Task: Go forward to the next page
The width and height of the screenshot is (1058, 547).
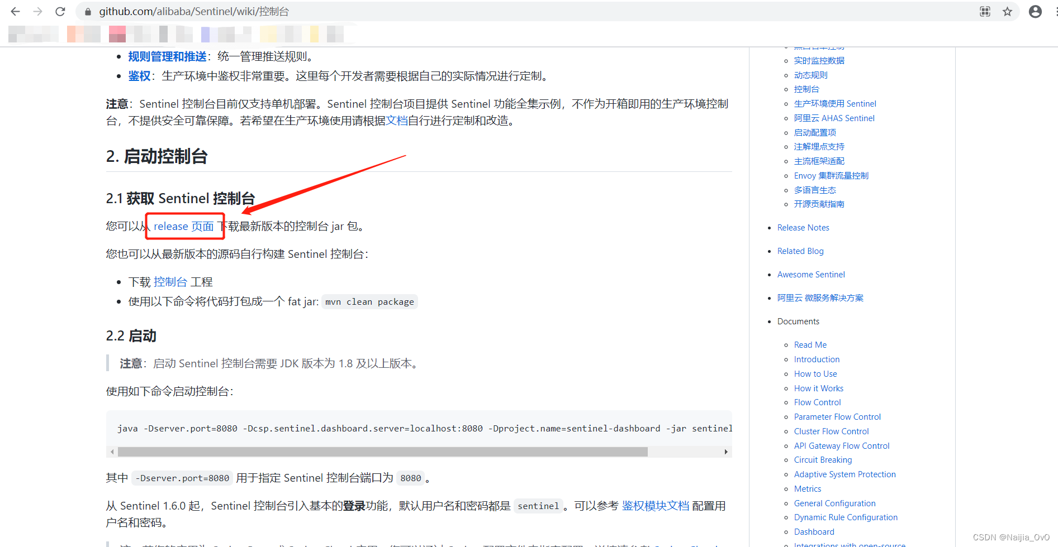Action: (37, 11)
